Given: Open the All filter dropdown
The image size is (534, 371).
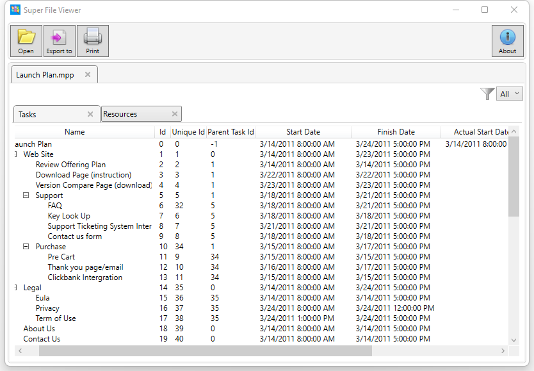Looking at the screenshot, I should click(x=510, y=94).
